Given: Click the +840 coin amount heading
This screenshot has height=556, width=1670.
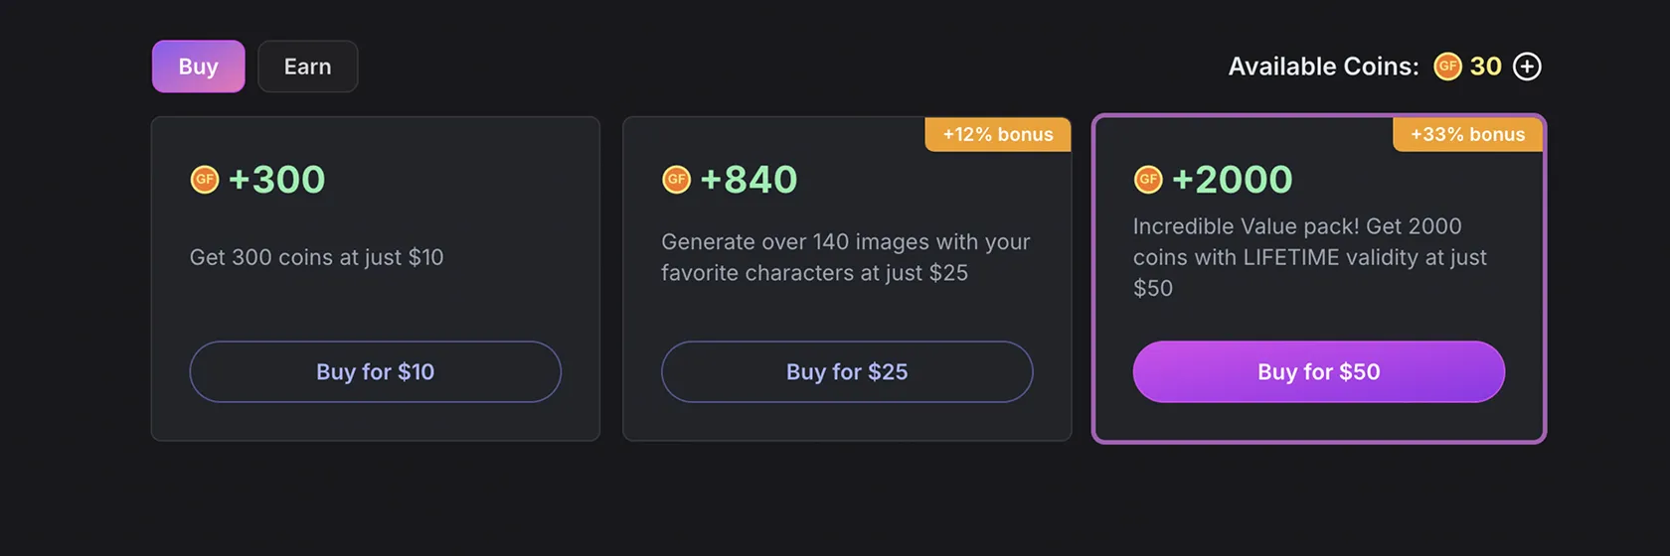Looking at the screenshot, I should pos(749,180).
